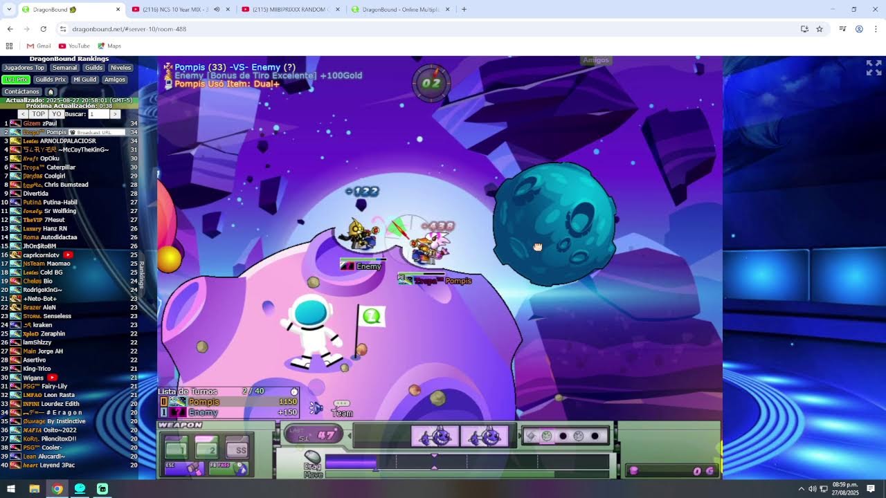The height and width of the screenshot is (498, 886).
Task: Select the Semanal ranking tab
Action: click(64, 68)
